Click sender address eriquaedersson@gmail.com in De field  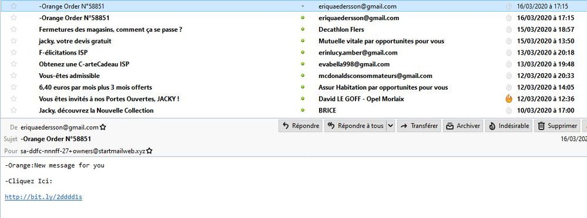[59, 127]
